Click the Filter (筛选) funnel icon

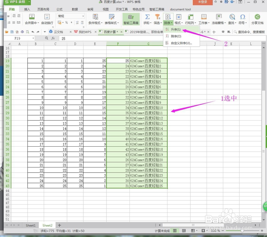[158, 17]
